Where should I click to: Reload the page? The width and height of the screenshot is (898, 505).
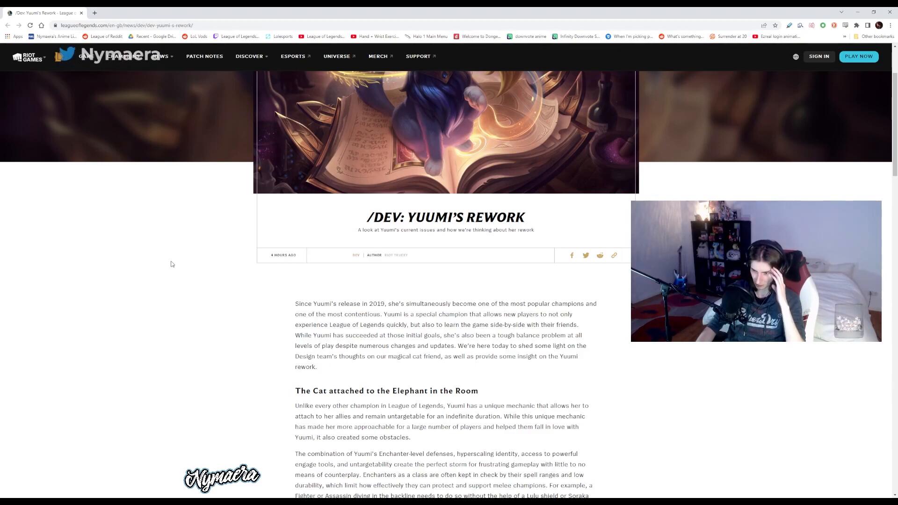(x=30, y=25)
